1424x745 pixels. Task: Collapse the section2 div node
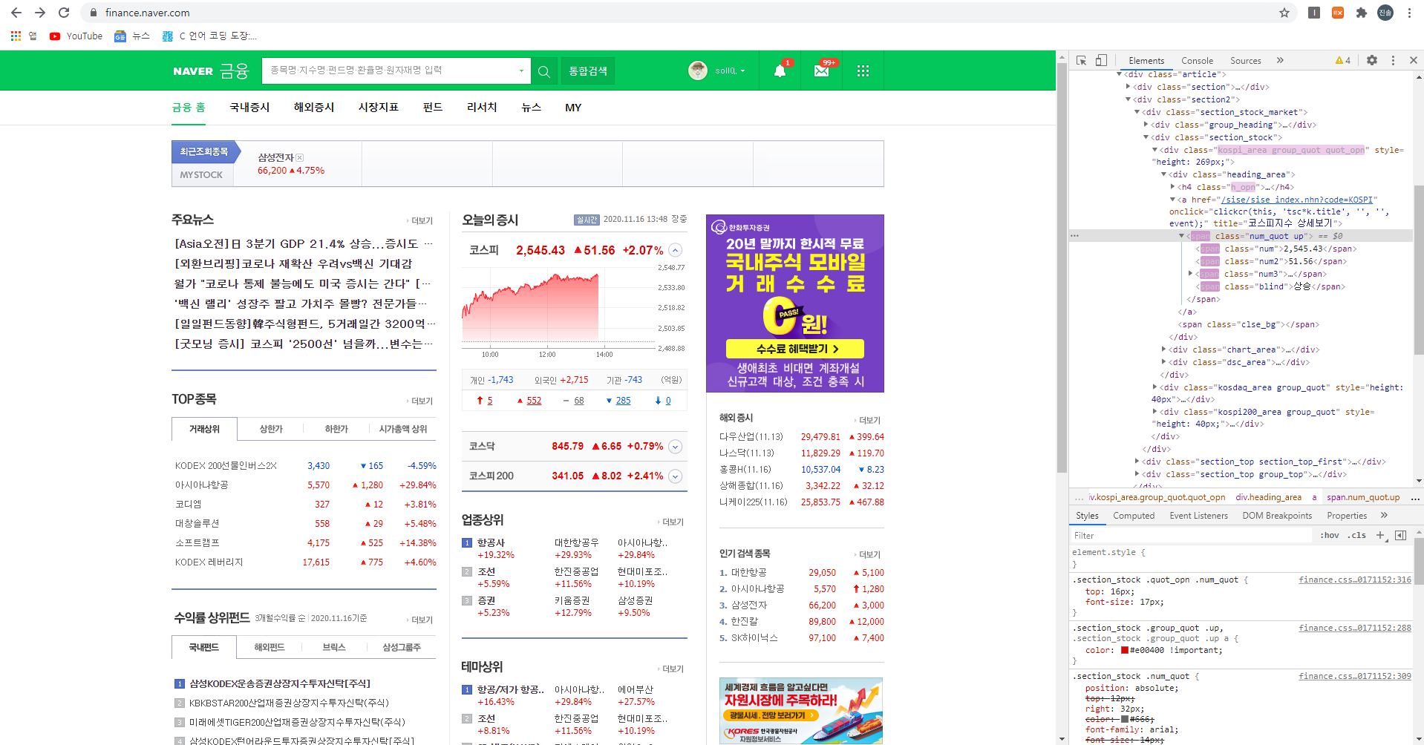tap(1129, 99)
